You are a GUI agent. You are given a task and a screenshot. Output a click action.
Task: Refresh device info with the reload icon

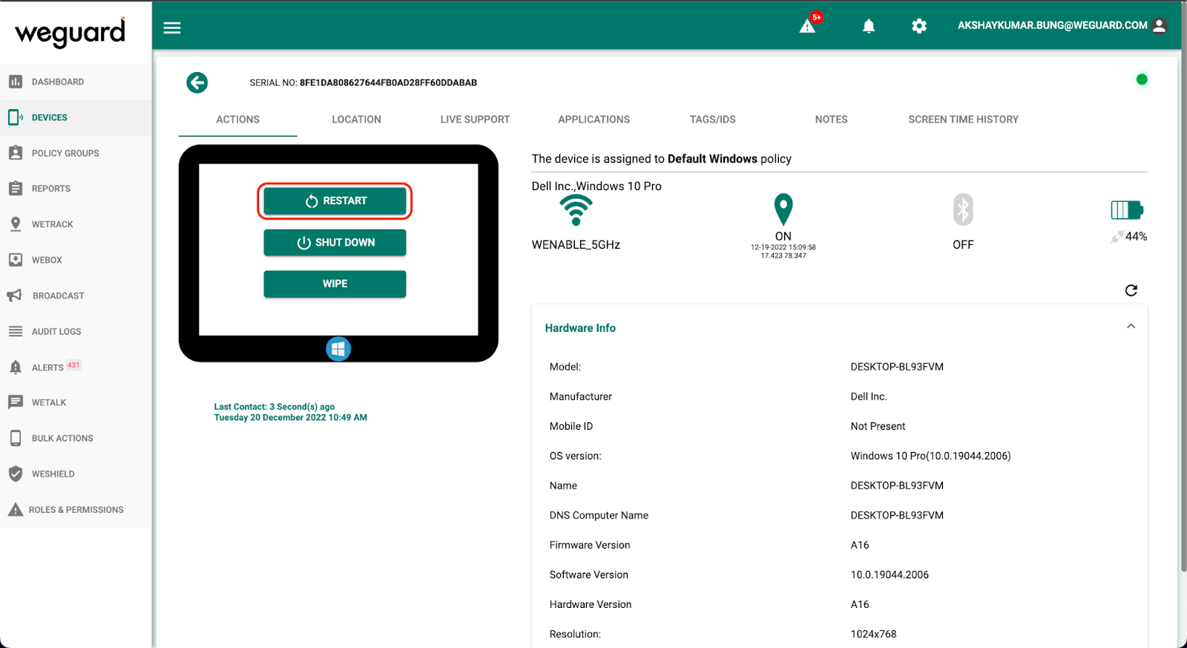[1131, 290]
